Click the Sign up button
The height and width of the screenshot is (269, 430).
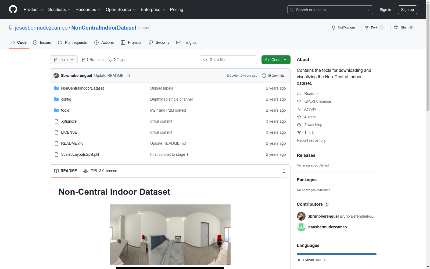click(x=407, y=10)
